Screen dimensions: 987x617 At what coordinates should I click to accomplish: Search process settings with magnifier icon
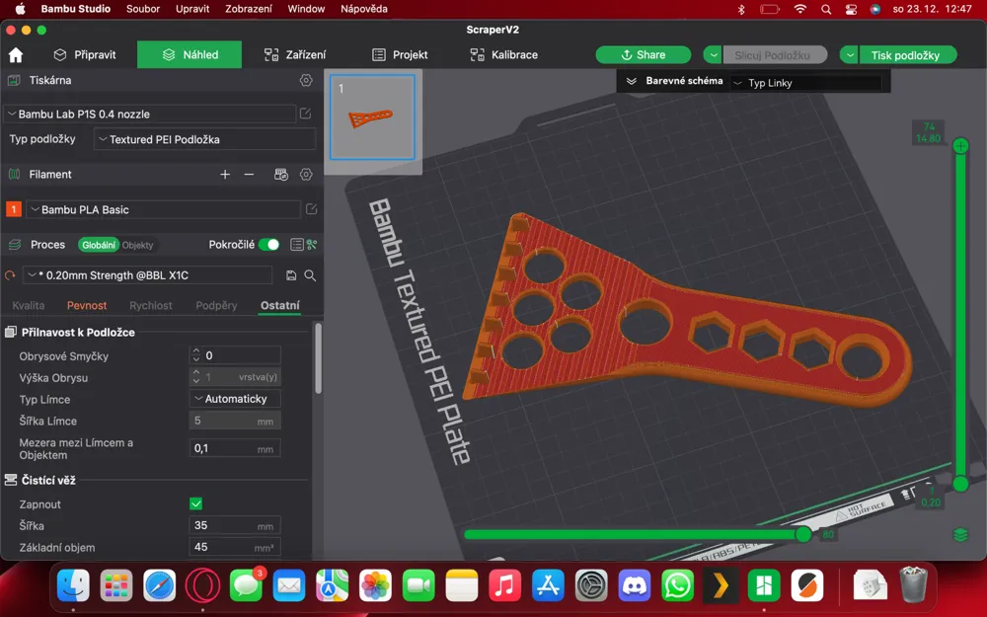tap(310, 275)
